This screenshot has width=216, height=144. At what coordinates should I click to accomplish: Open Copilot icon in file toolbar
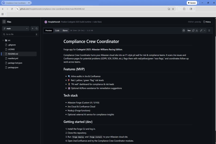(184, 31)
